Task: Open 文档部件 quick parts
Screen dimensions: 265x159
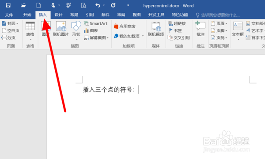Action: [x=255, y=23]
